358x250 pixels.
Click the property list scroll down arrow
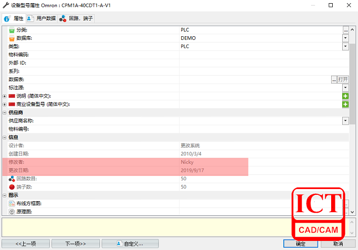pyautogui.click(x=352, y=212)
